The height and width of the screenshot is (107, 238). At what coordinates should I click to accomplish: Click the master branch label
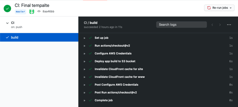pyautogui.click(x=21, y=12)
